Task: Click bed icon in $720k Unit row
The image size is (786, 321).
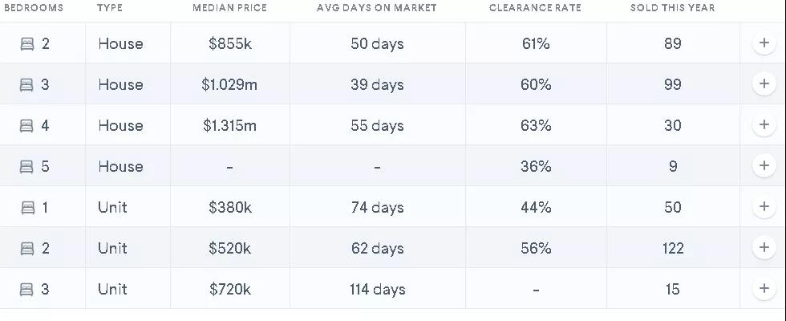Action: [x=27, y=290]
